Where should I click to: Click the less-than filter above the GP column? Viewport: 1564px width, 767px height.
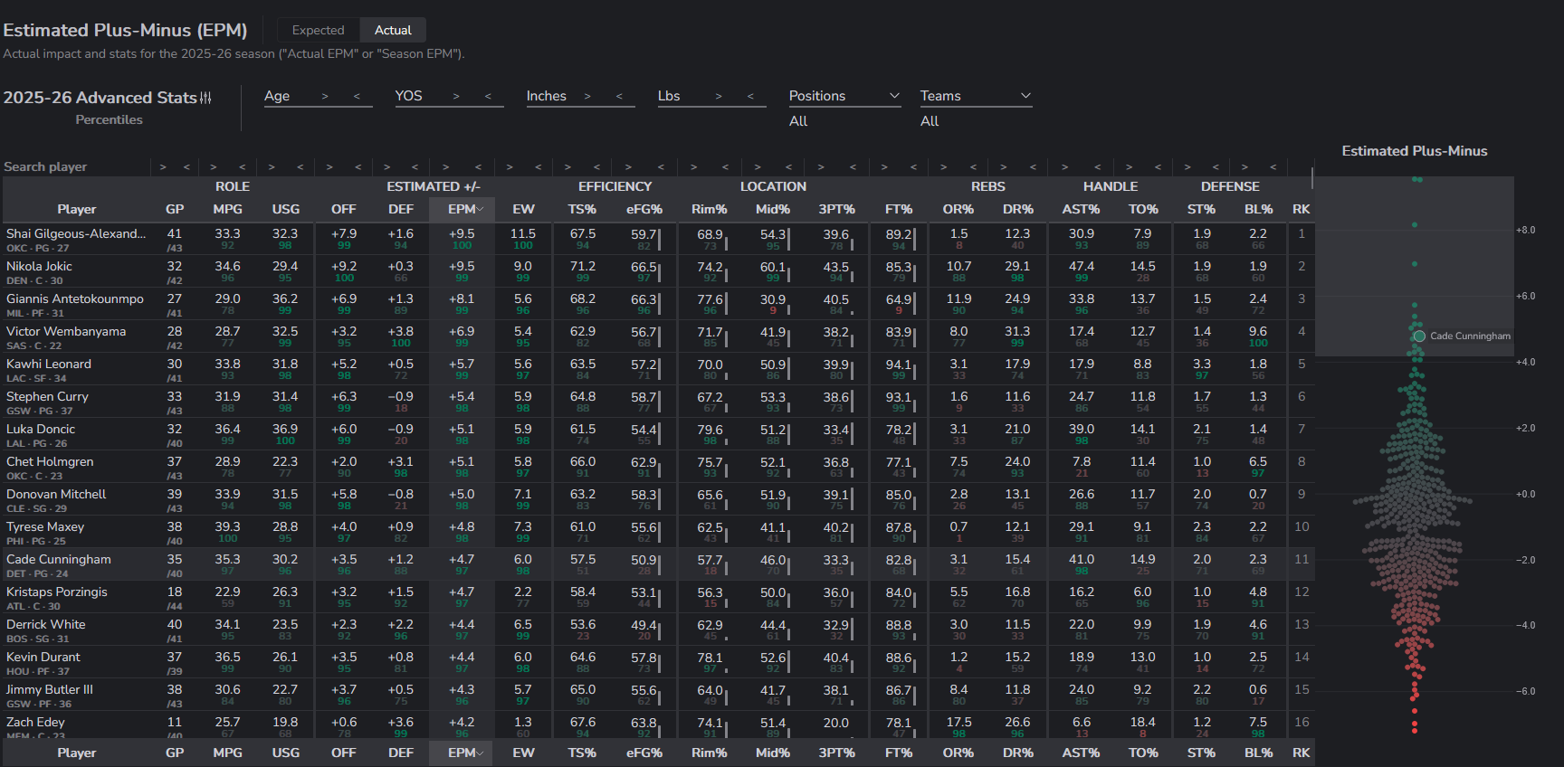pos(186,166)
